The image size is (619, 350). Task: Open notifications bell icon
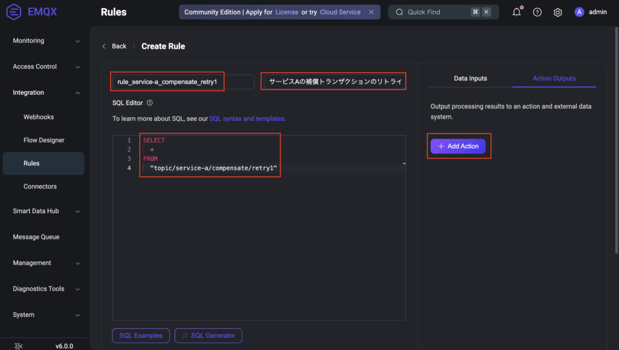516,12
